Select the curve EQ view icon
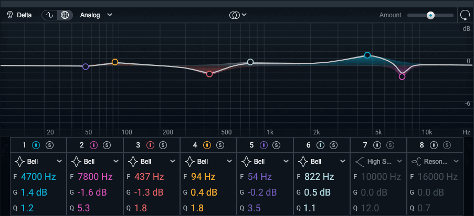The image size is (474, 216). tap(49, 15)
